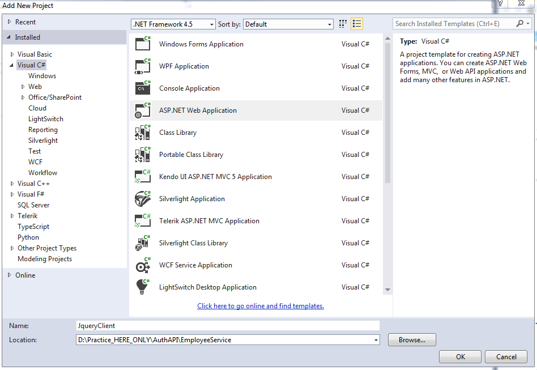The width and height of the screenshot is (537, 370).
Task: Click the go online and find templates link
Action: (261, 305)
